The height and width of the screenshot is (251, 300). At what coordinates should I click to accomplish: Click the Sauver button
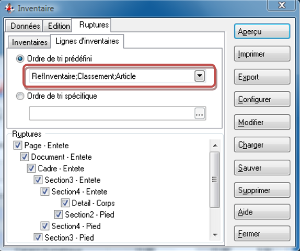262,168
